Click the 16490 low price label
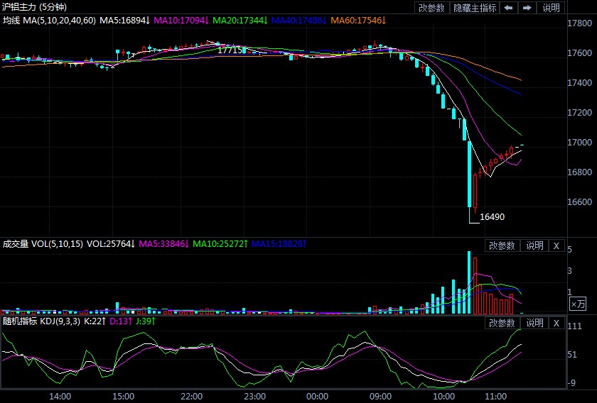 [x=492, y=216]
